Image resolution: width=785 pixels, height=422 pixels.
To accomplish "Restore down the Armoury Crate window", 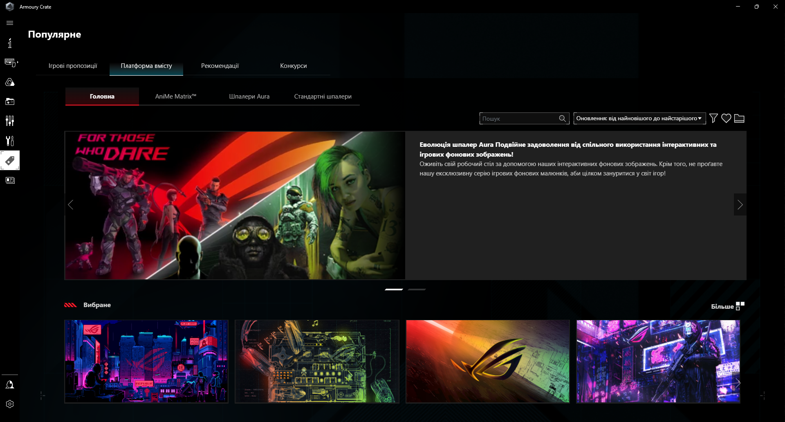I will click(x=757, y=7).
